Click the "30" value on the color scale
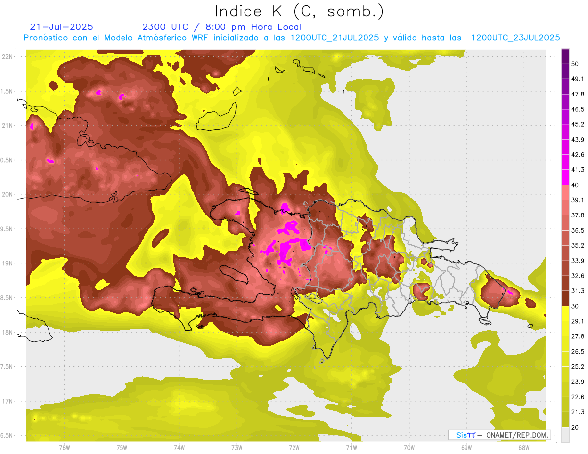The width and height of the screenshot is (588, 454). (575, 306)
